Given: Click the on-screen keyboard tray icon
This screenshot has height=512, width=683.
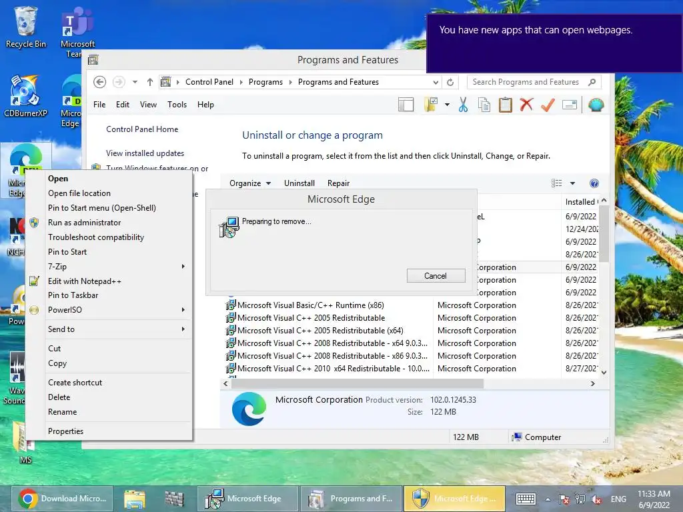Looking at the screenshot, I should [526, 499].
